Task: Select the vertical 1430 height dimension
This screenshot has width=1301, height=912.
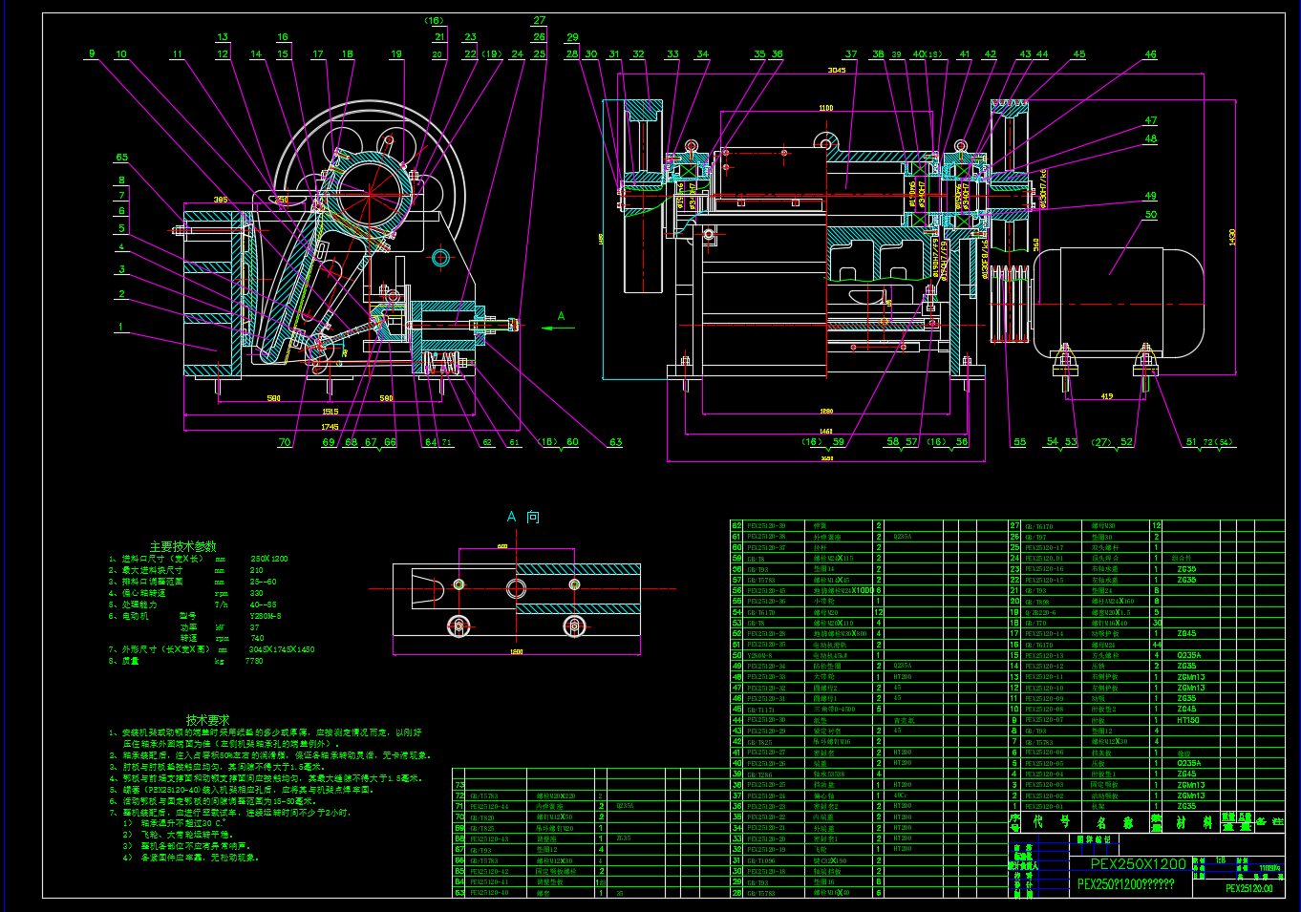Action: (1232, 237)
